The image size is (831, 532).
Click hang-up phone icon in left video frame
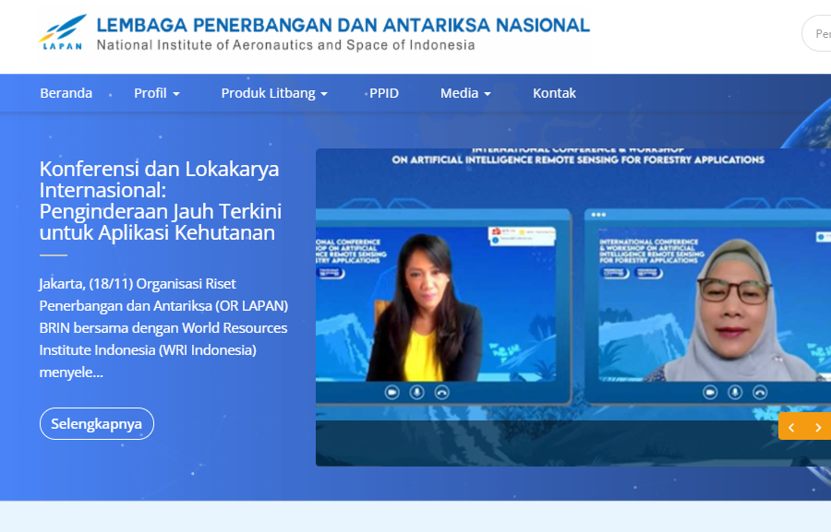[x=442, y=392]
